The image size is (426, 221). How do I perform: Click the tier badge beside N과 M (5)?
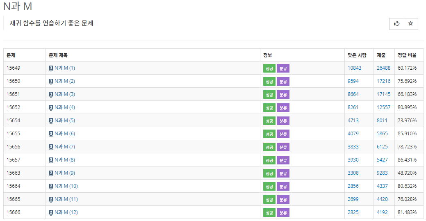pos(51,121)
